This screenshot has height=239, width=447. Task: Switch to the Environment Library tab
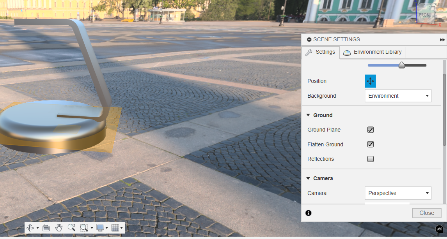pos(372,52)
